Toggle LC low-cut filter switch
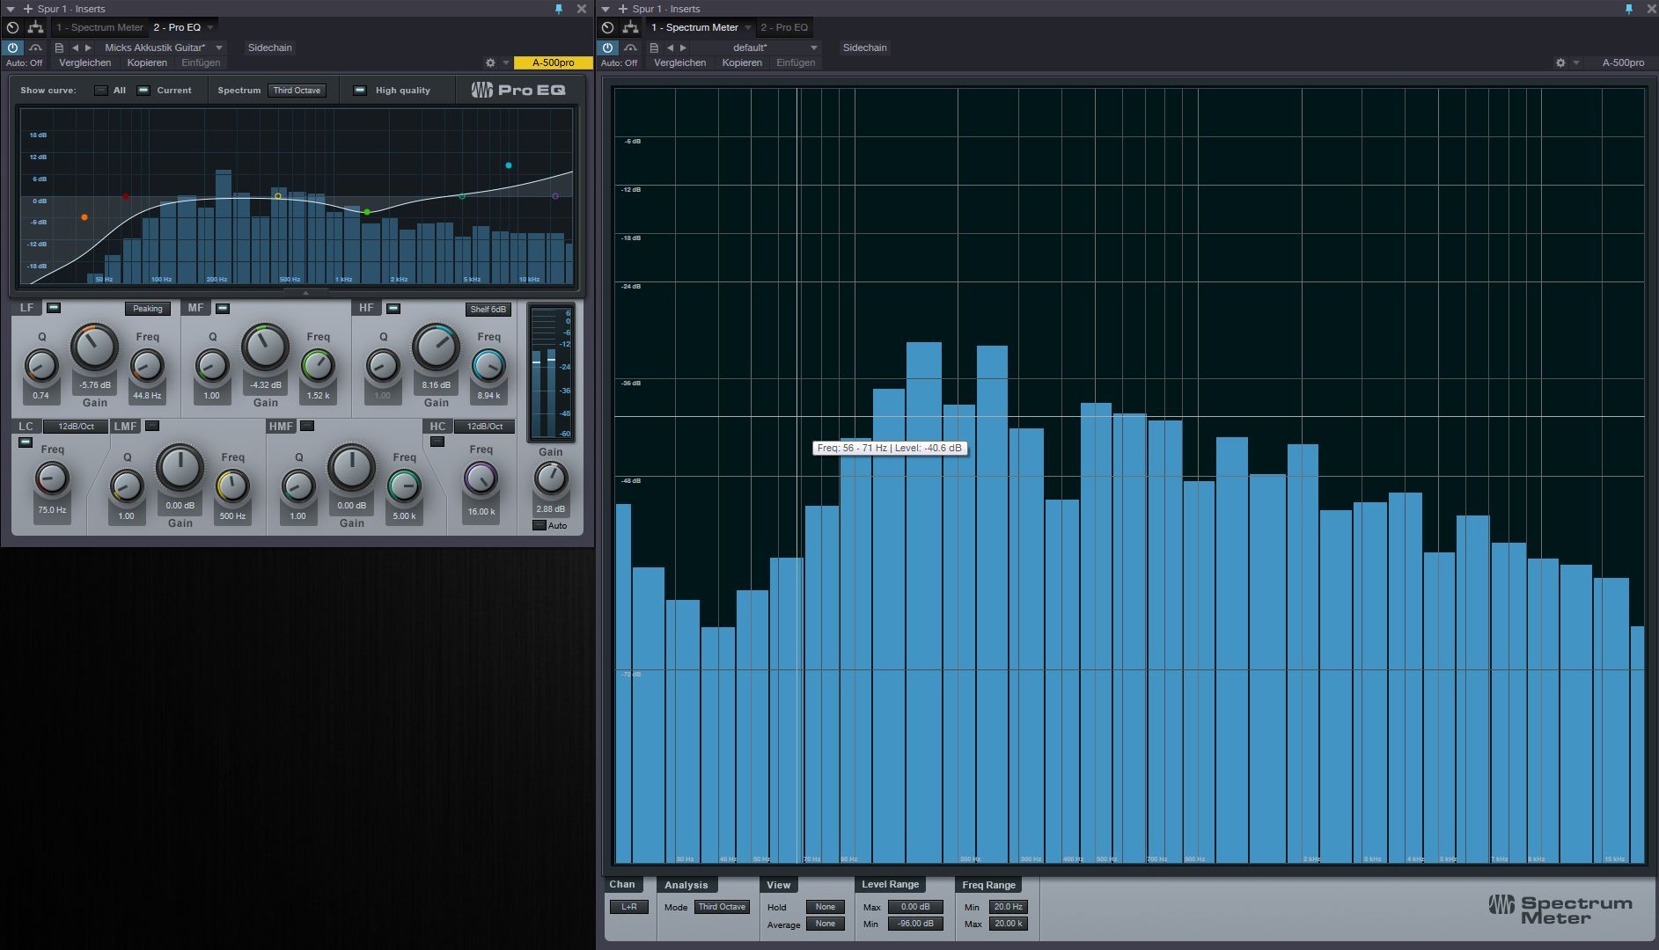 26,442
